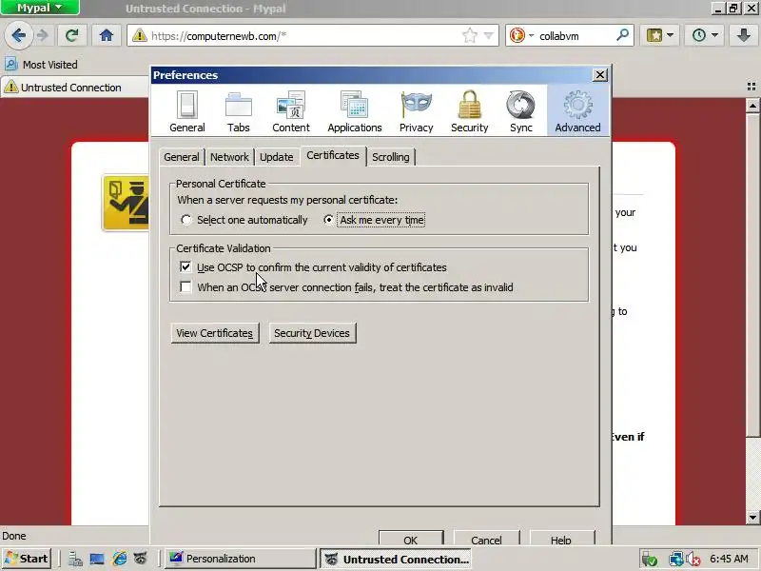Open the Applications preferences pane
Image resolution: width=761 pixels, height=571 pixels.
[355, 110]
